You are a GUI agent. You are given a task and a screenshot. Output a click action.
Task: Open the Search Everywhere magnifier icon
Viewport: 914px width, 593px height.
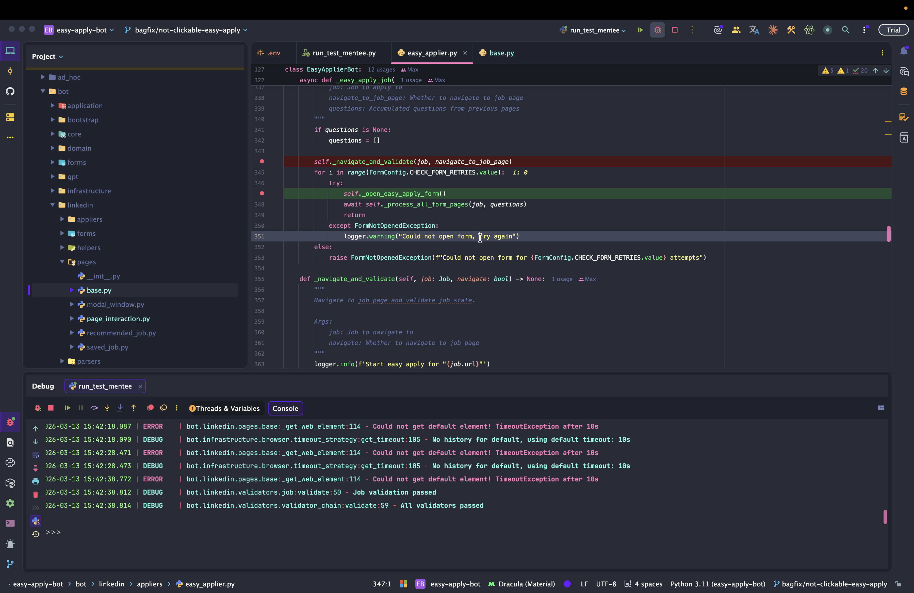tap(845, 30)
